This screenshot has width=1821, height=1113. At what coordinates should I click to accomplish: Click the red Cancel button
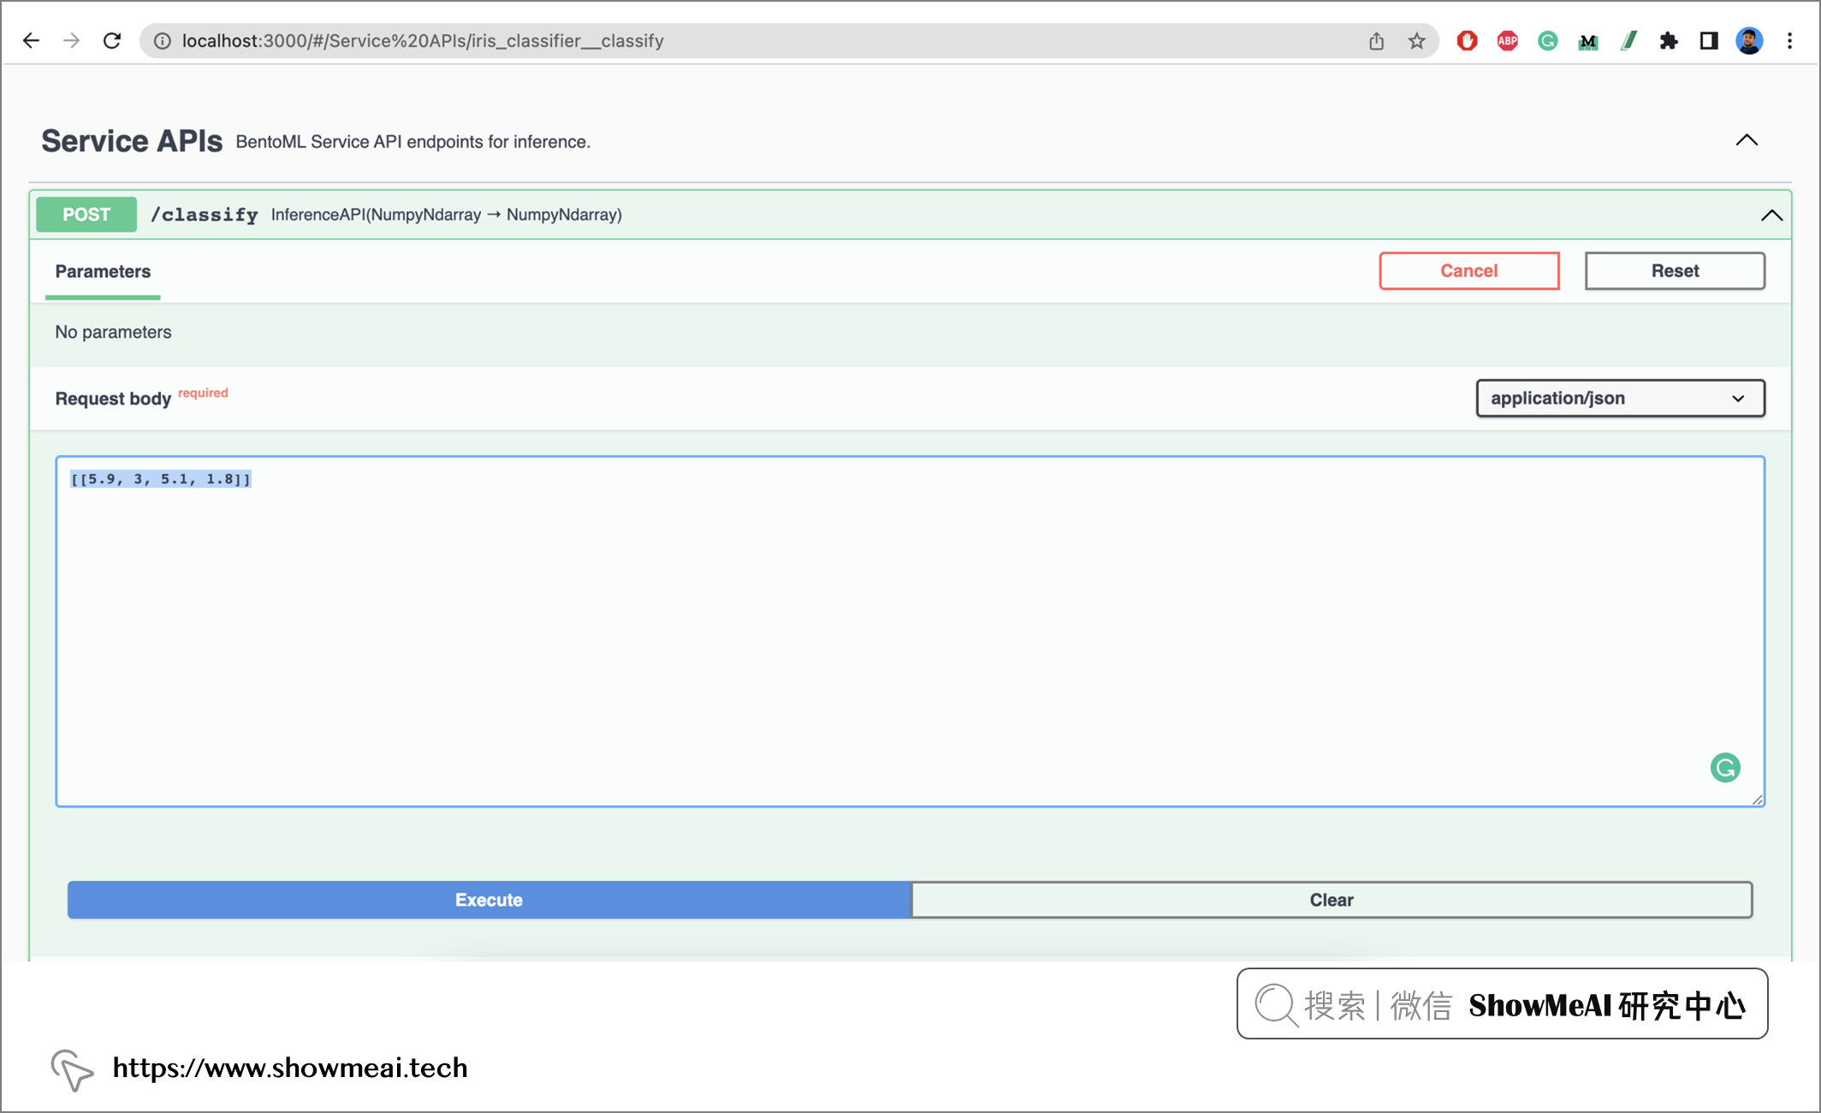[1468, 270]
